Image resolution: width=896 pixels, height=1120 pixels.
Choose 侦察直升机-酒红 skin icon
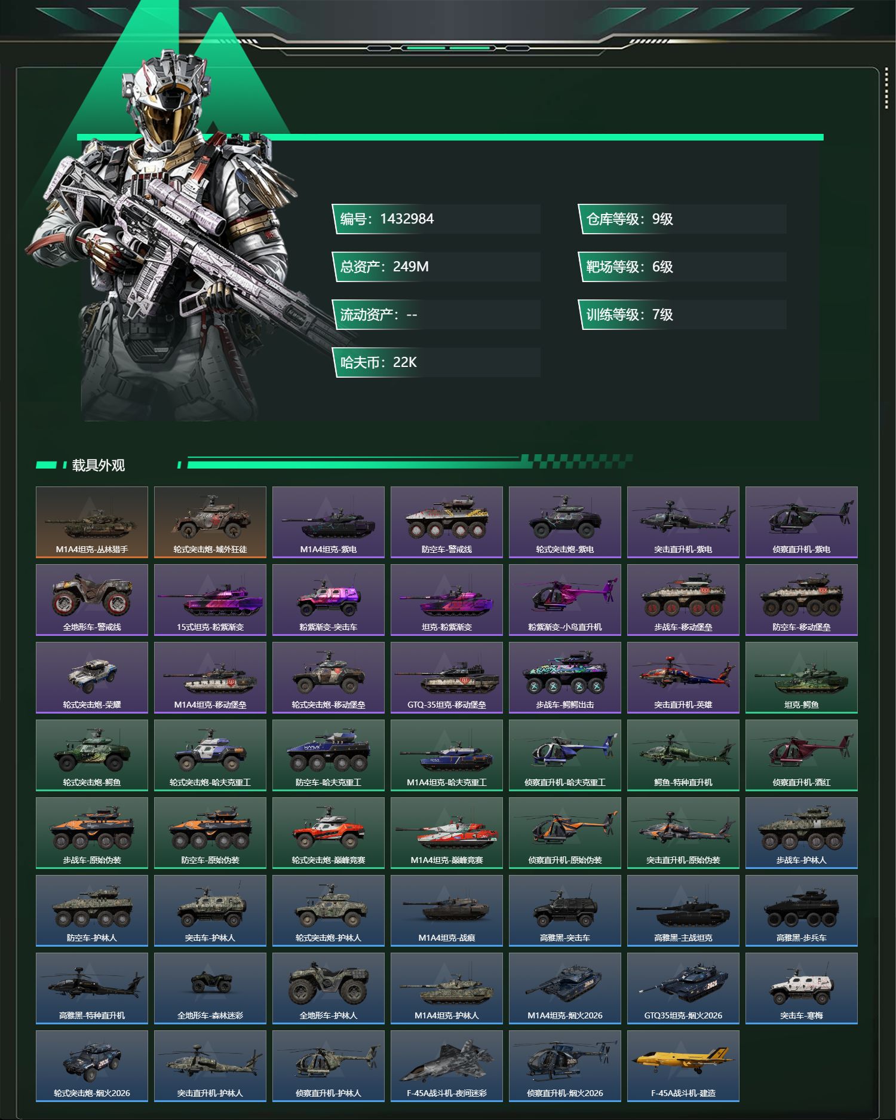point(802,755)
